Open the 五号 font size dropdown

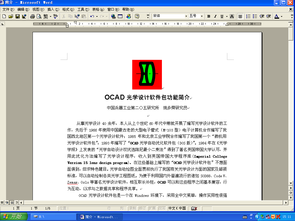[x=202, y=16]
